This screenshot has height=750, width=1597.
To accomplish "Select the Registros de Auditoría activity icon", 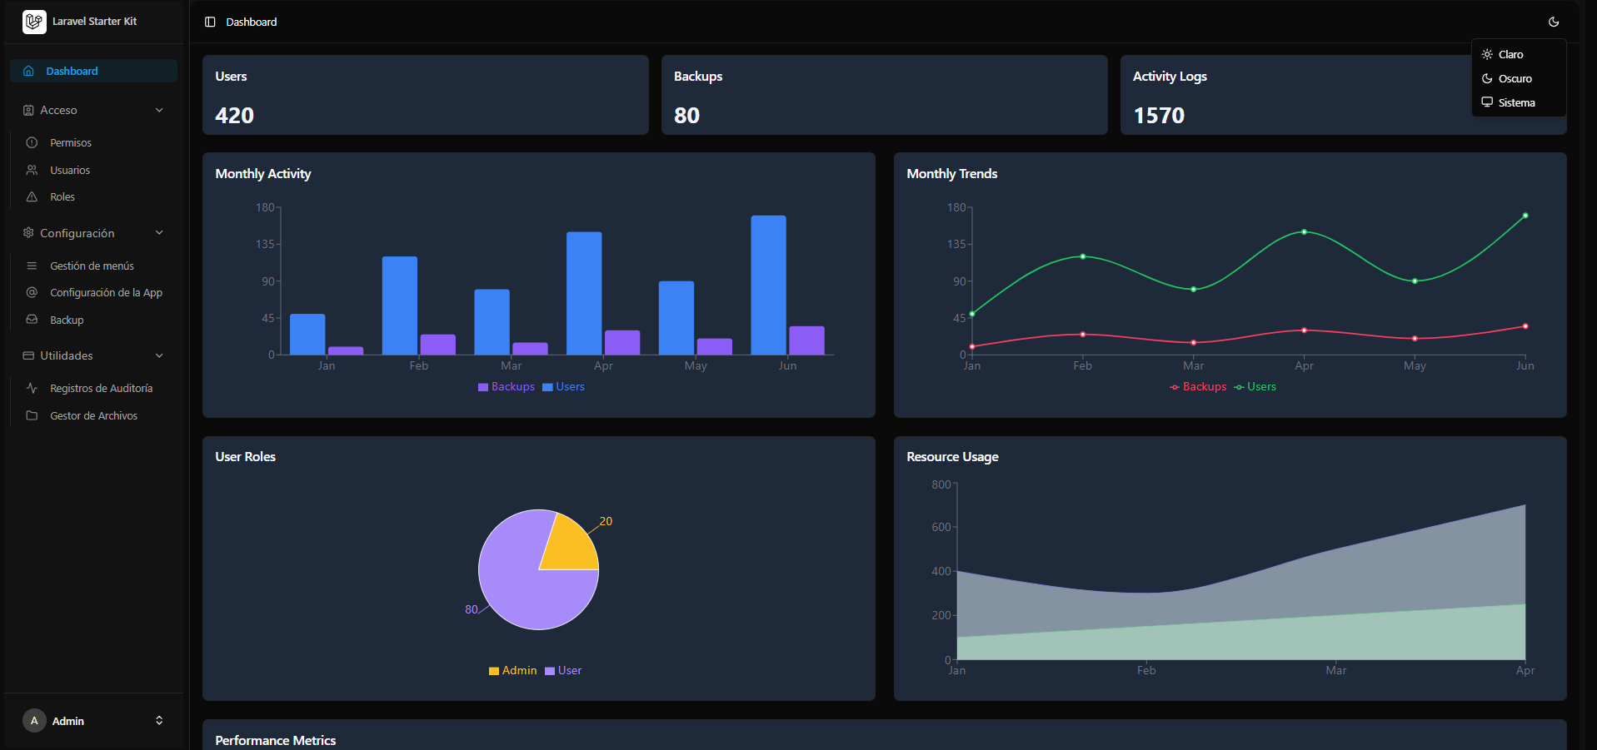I will tap(32, 388).
